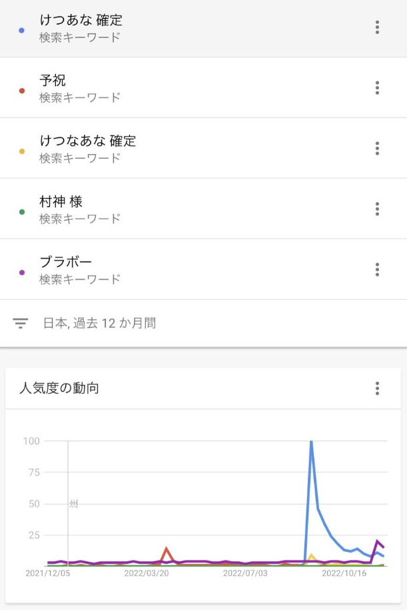Open the 人気度の動向 card options menu
This screenshot has height=610, width=407.
(x=377, y=388)
